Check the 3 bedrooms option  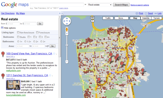pos(40,37)
